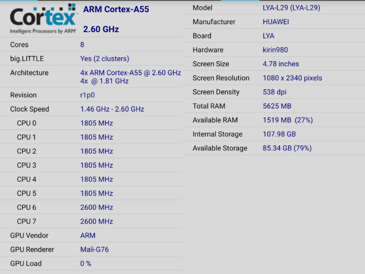This screenshot has height=274, width=365.
Task: Select Hardware value kirin980
Action: (275, 50)
